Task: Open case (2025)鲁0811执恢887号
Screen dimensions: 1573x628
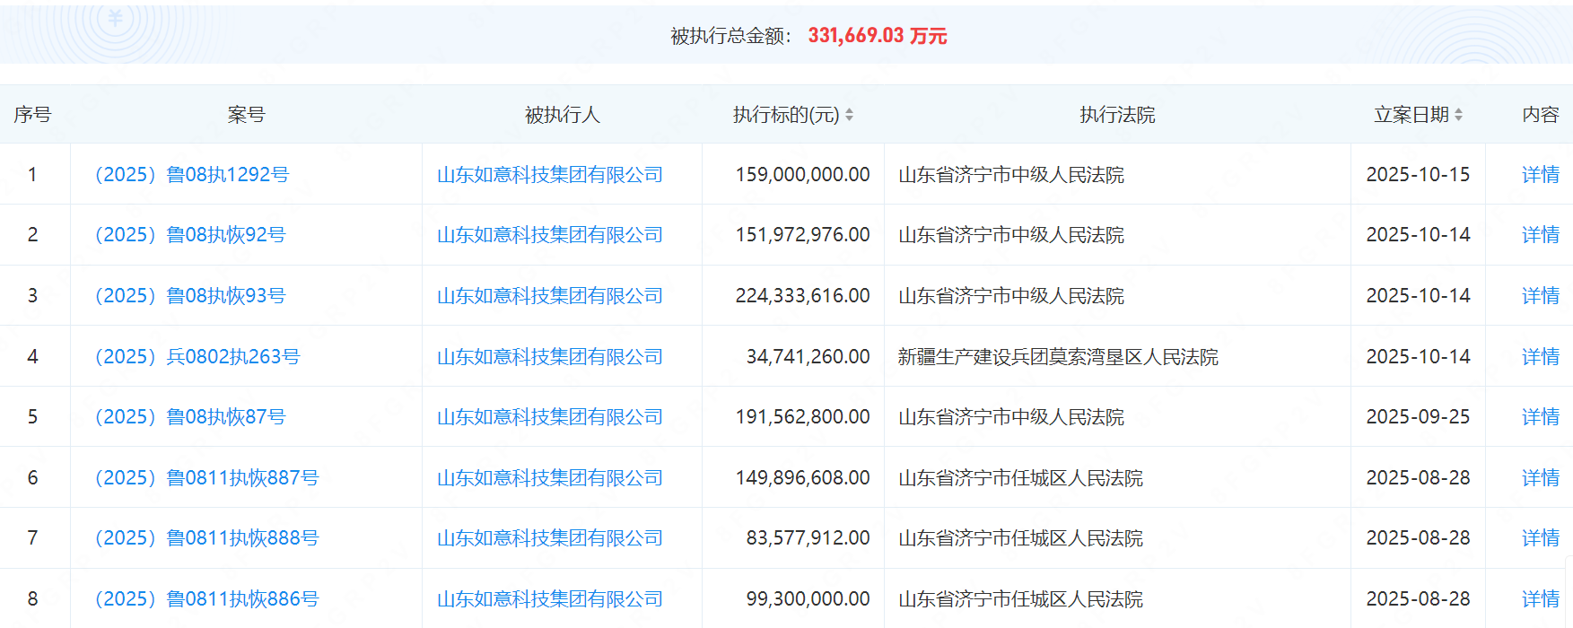Action: (206, 477)
